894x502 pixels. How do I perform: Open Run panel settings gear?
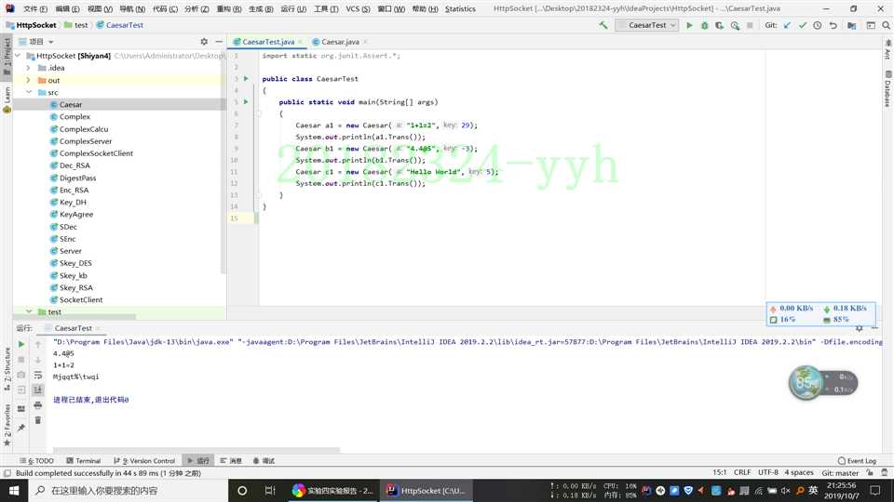860,328
